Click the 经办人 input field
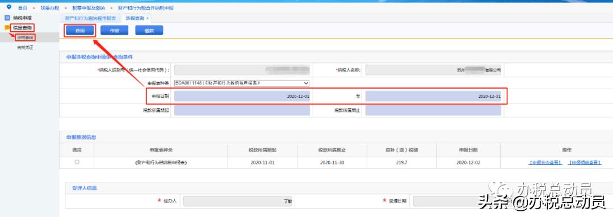This screenshot has height=217, width=613. (238, 201)
